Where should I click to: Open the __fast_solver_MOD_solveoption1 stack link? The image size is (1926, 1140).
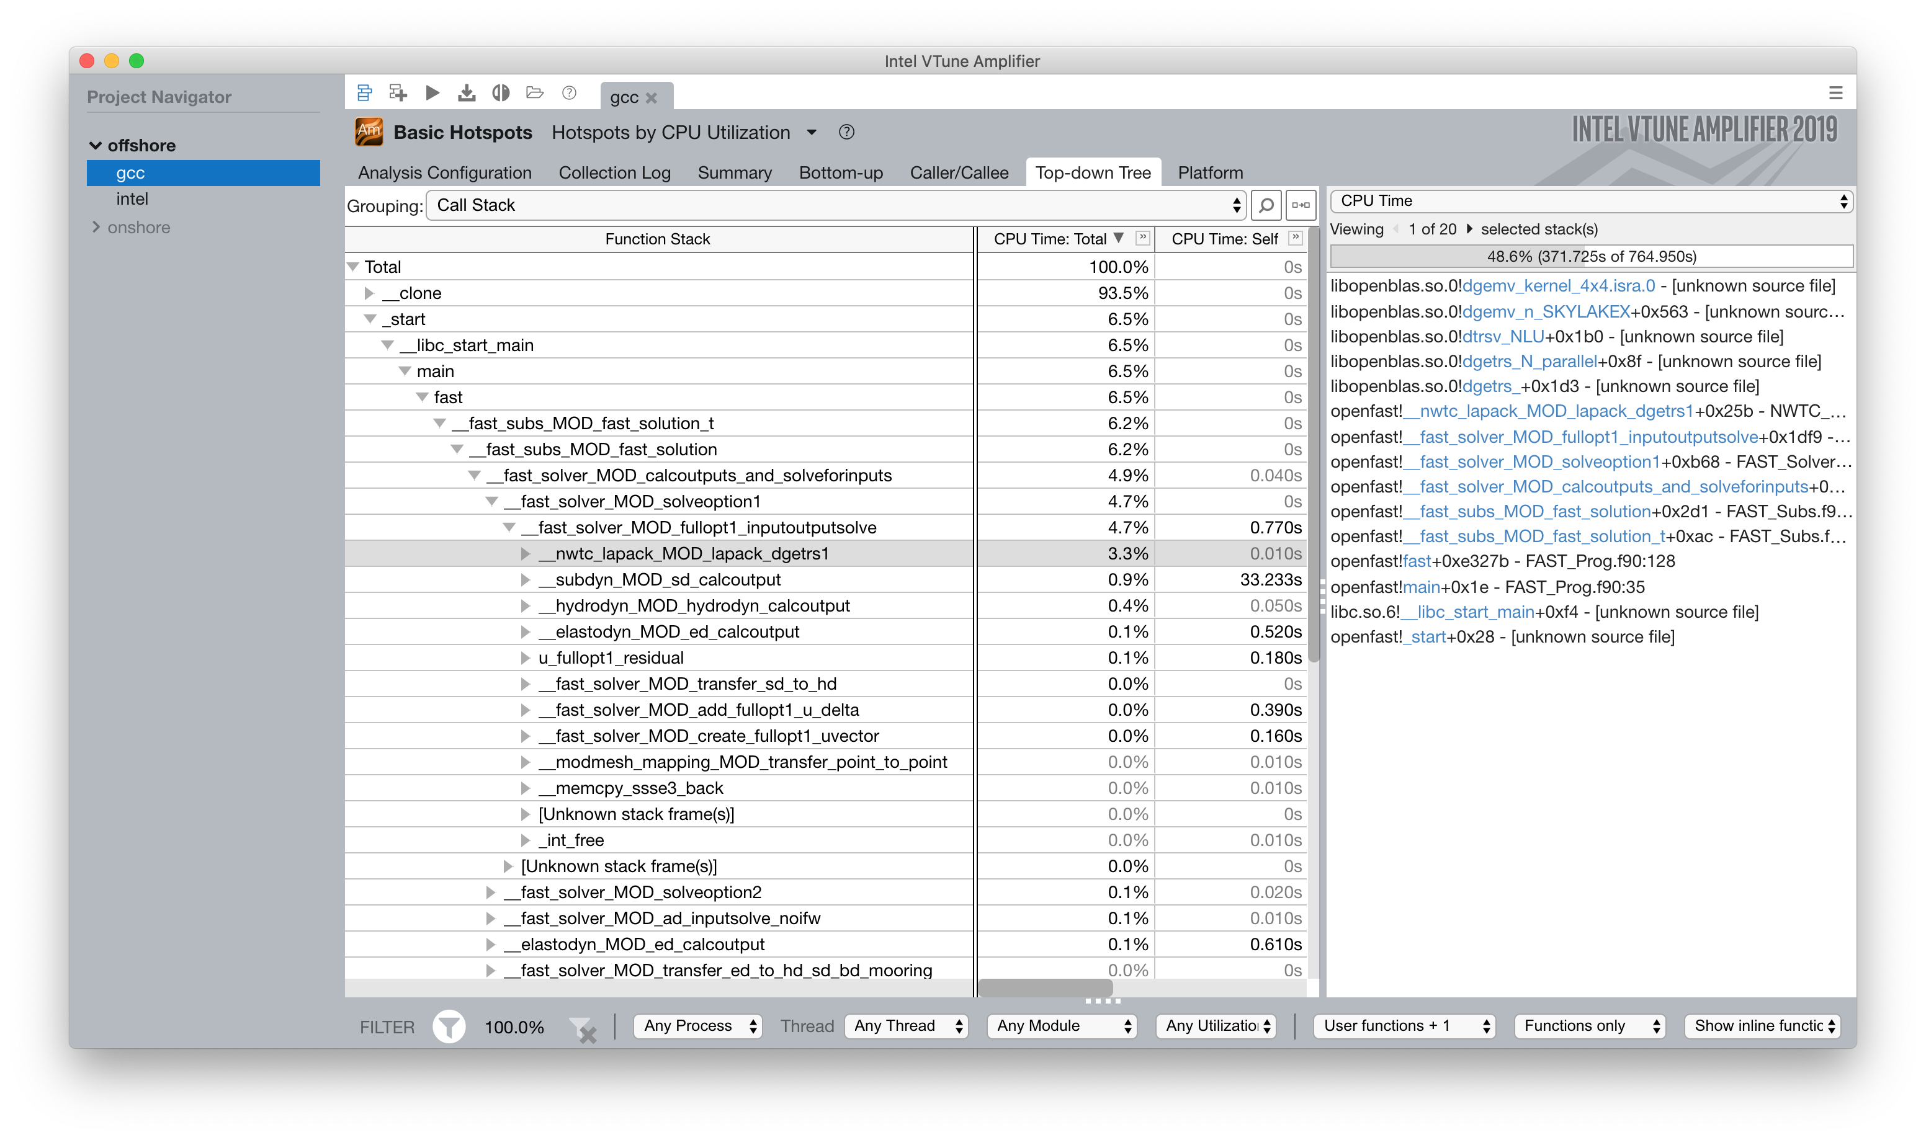[1531, 461]
